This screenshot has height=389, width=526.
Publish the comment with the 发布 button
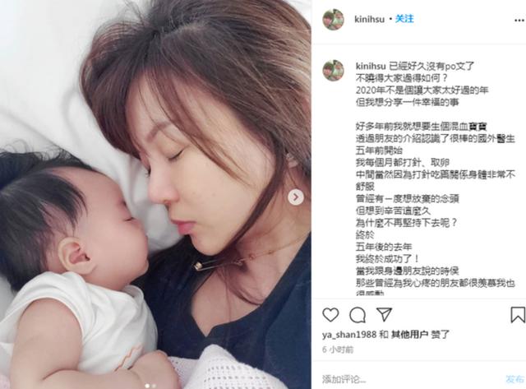pyautogui.click(x=514, y=379)
